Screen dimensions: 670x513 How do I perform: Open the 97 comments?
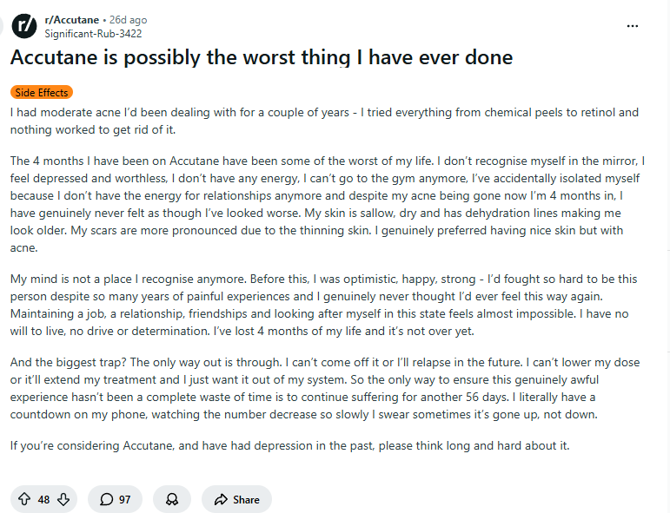(x=116, y=499)
